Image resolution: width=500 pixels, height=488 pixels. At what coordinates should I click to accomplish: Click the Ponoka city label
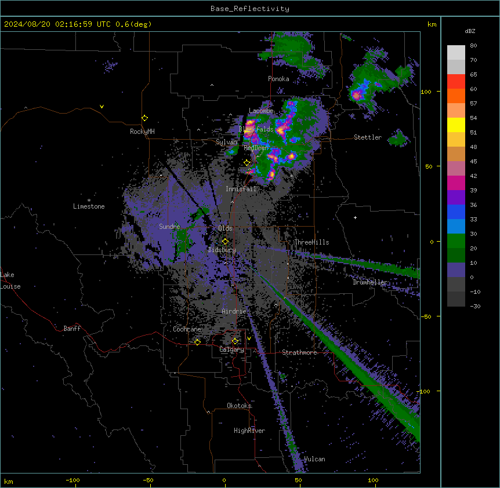pyautogui.click(x=278, y=79)
